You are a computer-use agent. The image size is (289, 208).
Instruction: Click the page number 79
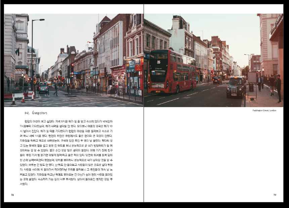(x=275, y=195)
